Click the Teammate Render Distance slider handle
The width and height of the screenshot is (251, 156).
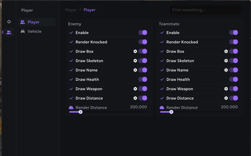coord(171,112)
